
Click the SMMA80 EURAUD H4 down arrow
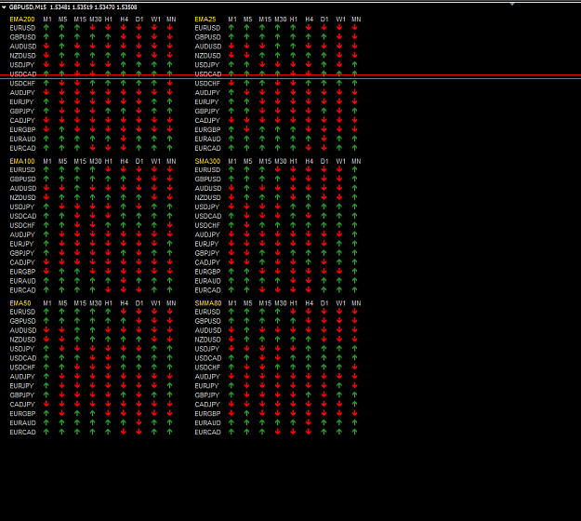point(309,422)
